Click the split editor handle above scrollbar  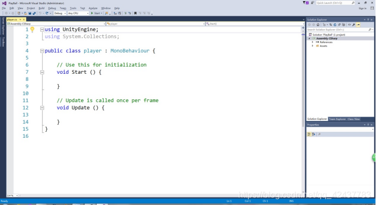(x=303, y=28)
